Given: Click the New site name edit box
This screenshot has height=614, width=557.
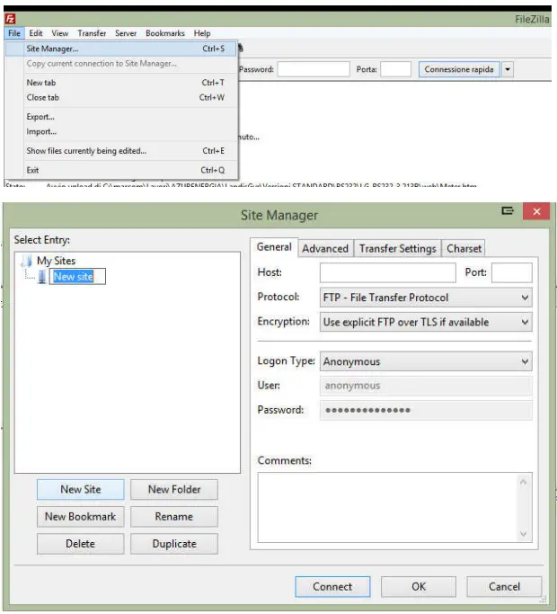Looking at the screenshot, I should coord(77,277).
